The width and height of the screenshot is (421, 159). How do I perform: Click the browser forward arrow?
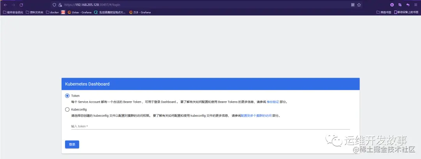(x=13, y=5)
